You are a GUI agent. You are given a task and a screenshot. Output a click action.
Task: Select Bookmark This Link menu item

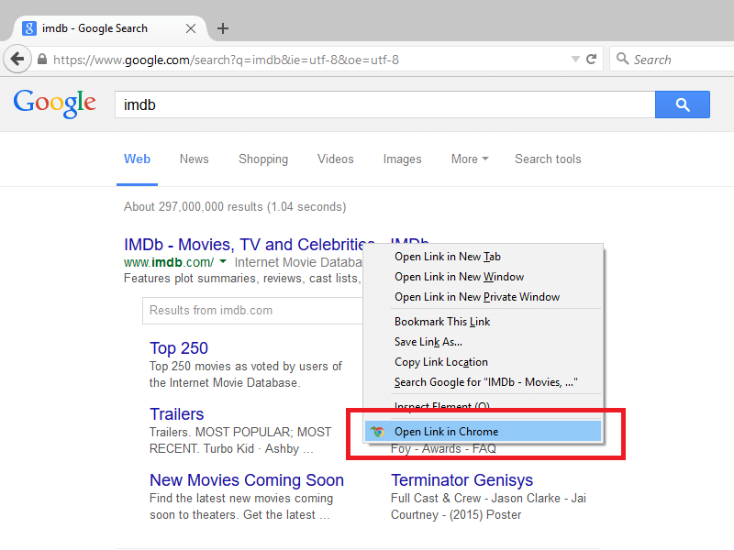pos(484,322)
